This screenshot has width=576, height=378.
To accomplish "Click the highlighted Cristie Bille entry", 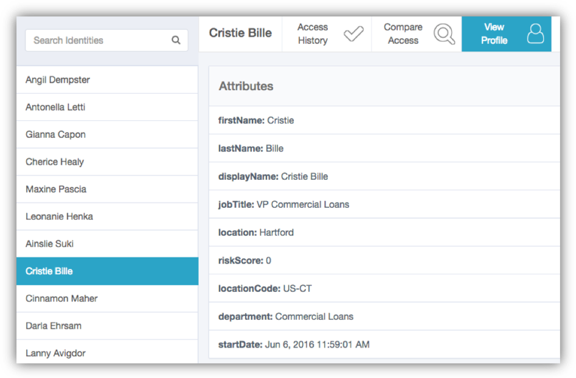I will click(x=107, y=272).
